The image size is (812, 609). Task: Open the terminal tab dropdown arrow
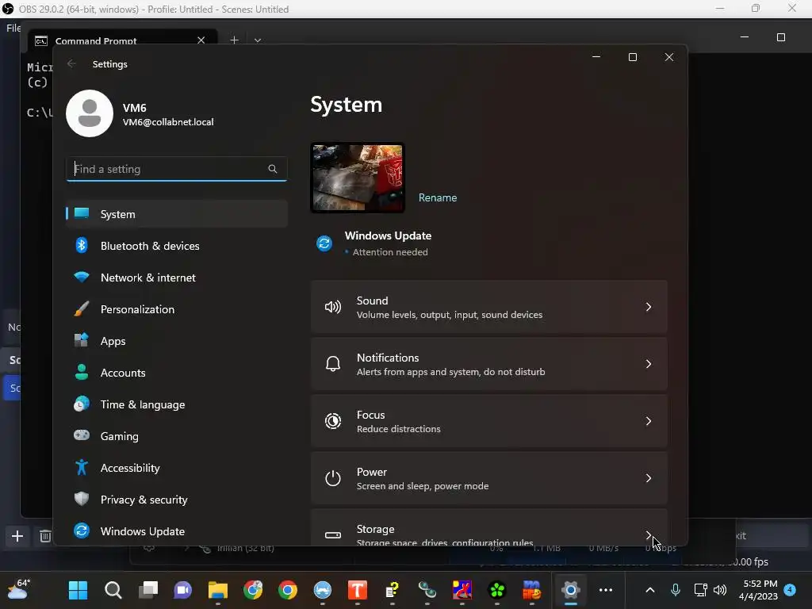(258, 40)
